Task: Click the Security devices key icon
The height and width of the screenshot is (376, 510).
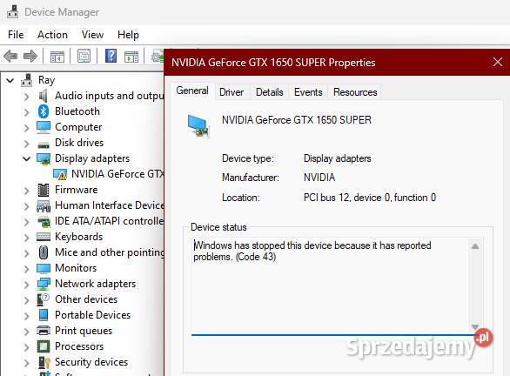Action: tap(44, 362)
